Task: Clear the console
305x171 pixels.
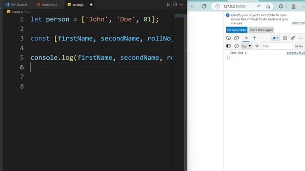Action: click(x=236, y=46)
